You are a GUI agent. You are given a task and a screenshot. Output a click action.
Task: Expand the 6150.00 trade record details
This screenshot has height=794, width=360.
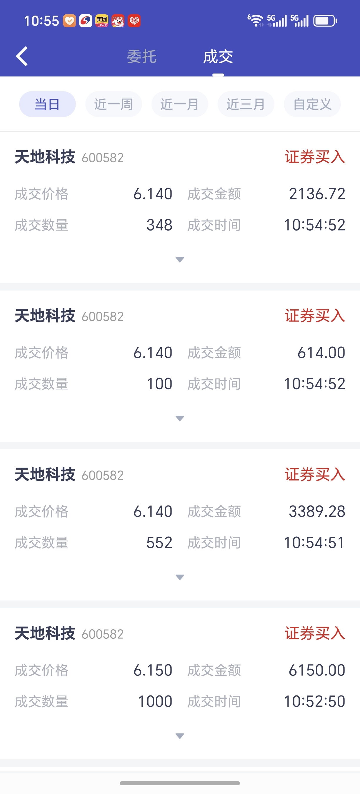pyautogui.click(x=180, y=736)
